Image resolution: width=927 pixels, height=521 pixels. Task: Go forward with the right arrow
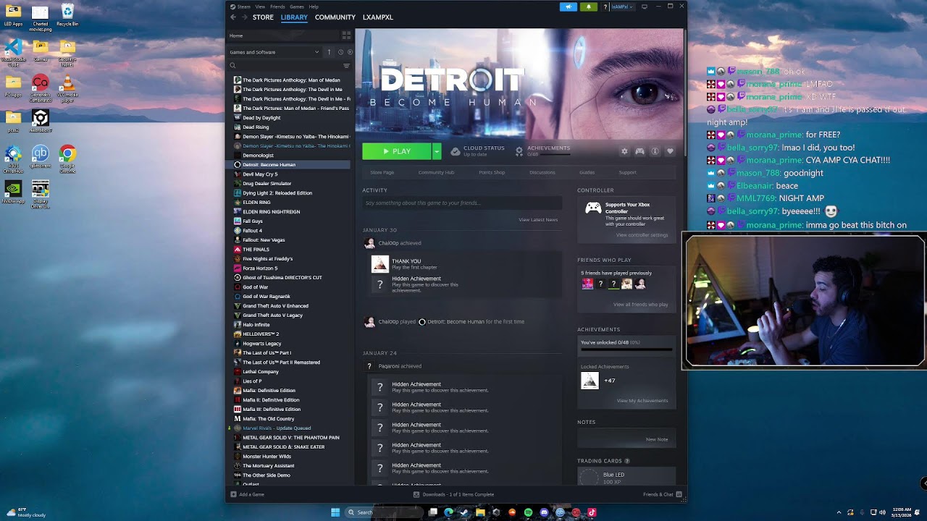(244, 17)
